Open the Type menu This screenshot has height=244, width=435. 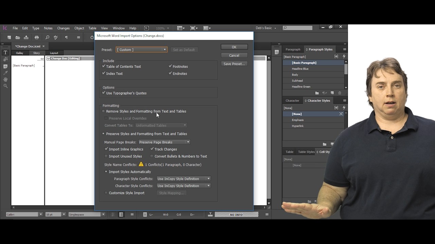(x=36, y=28)
